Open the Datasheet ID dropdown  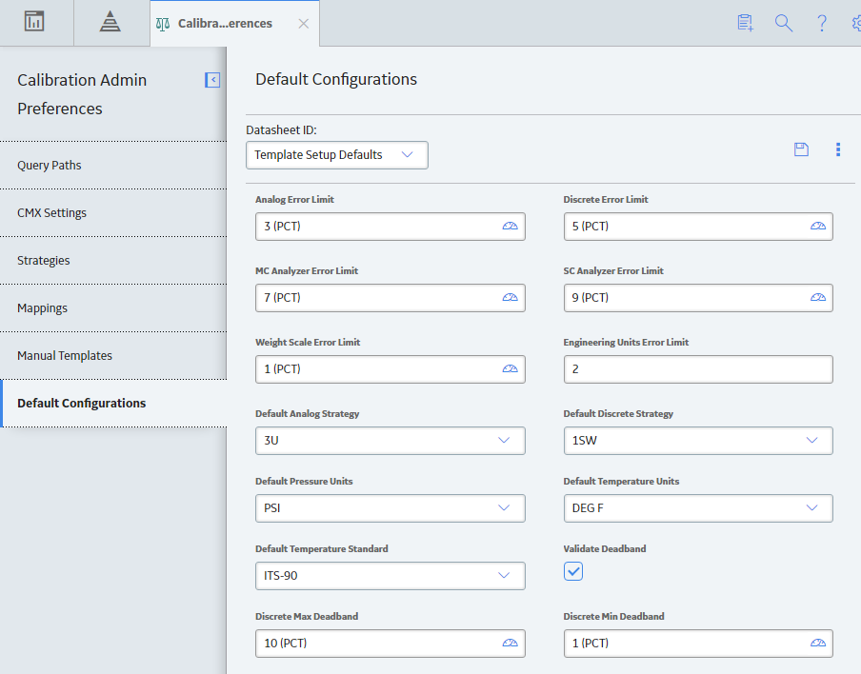pyautogui.click(x=337, y=155)
